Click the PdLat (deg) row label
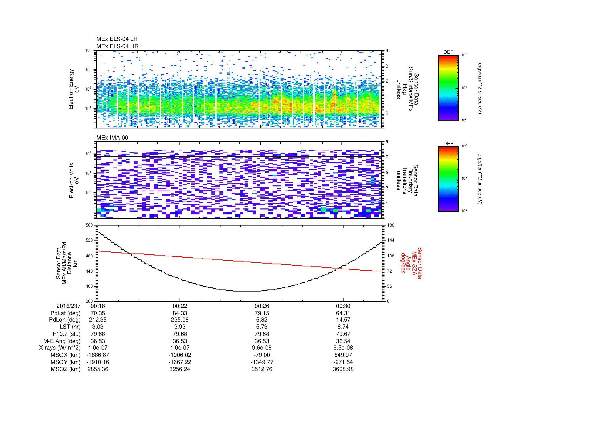This screenshot has width=606, height=428. pyautogui.click(x=66, y=313)
